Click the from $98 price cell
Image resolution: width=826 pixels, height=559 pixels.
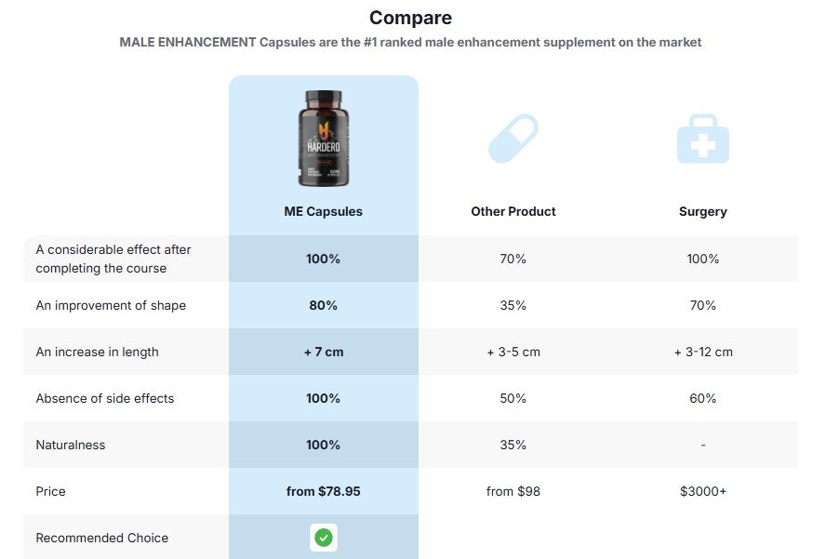point(513,491)
